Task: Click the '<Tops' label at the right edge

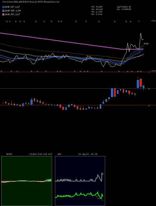Action: (153, 21)
